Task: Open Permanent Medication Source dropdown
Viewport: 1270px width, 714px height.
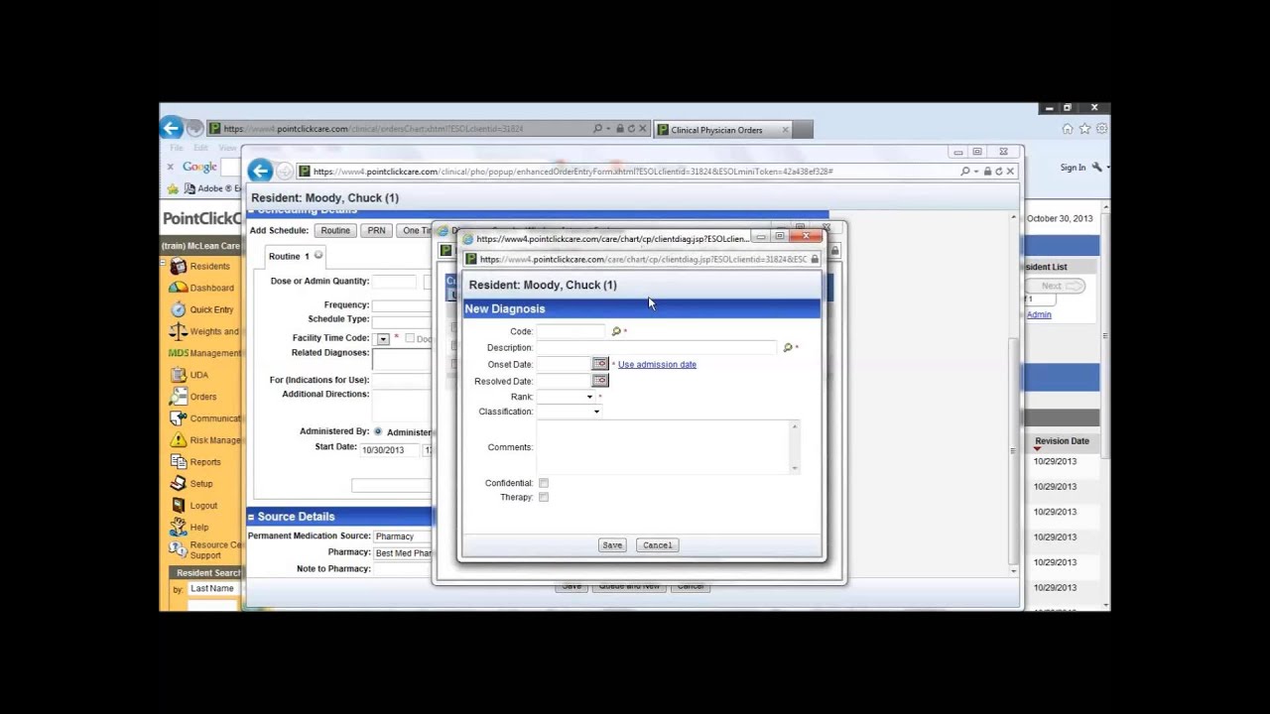Action: tap(402, 536)
